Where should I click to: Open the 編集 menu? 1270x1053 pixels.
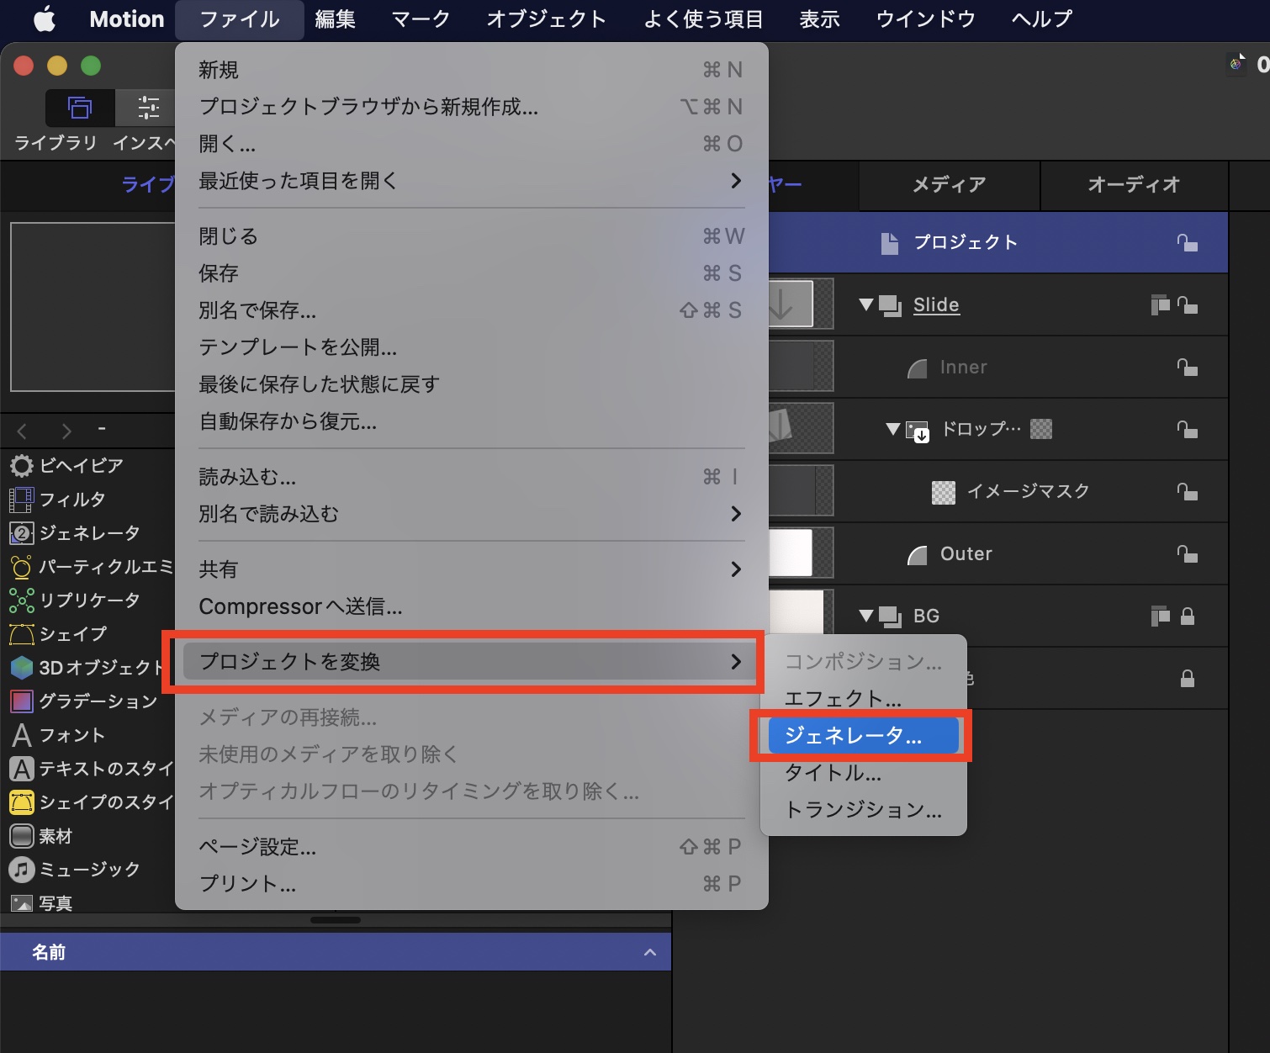tap(336, 19)
